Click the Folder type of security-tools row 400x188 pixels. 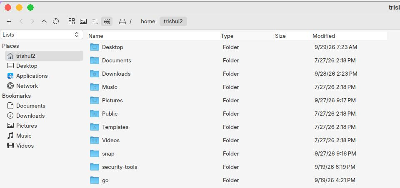coord(230,167)
